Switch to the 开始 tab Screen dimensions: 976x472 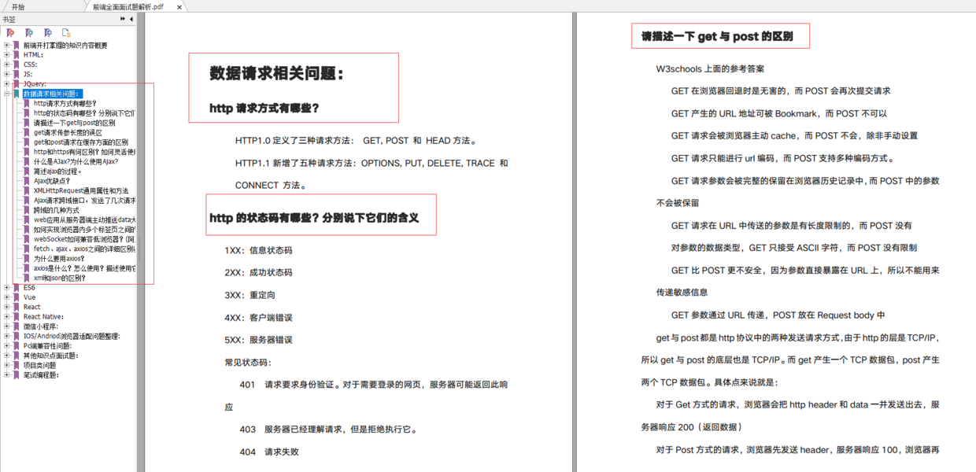(x=18, y=6)
